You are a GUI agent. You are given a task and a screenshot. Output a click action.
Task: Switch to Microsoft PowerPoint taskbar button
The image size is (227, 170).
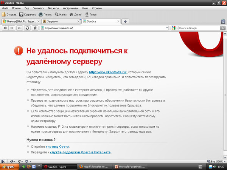pyautogui.click(x=130, y=167)
